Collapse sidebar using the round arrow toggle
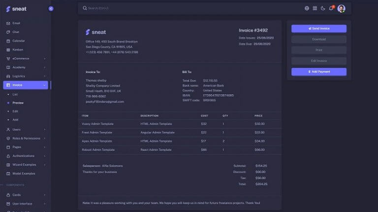378x212 pixels. [51, 9]
